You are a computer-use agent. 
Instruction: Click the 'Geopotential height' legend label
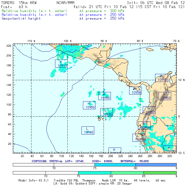point(21,19)
